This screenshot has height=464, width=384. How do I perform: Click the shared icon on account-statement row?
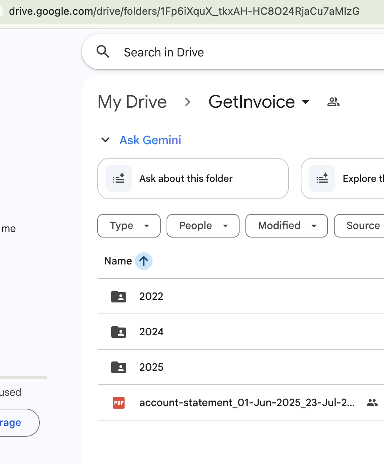[372, 402]
